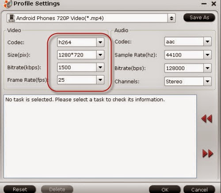Click the Save As button

point(199,18)
